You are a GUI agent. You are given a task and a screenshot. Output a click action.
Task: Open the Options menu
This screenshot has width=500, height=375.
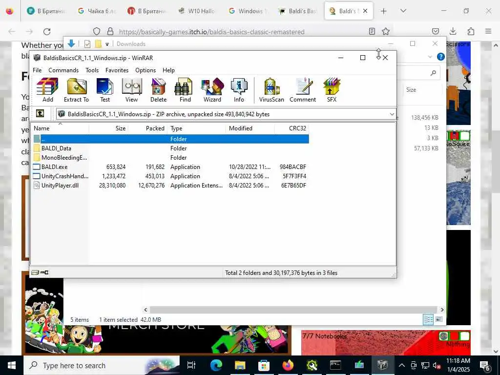pyautogui.click(x=146, y=70)
